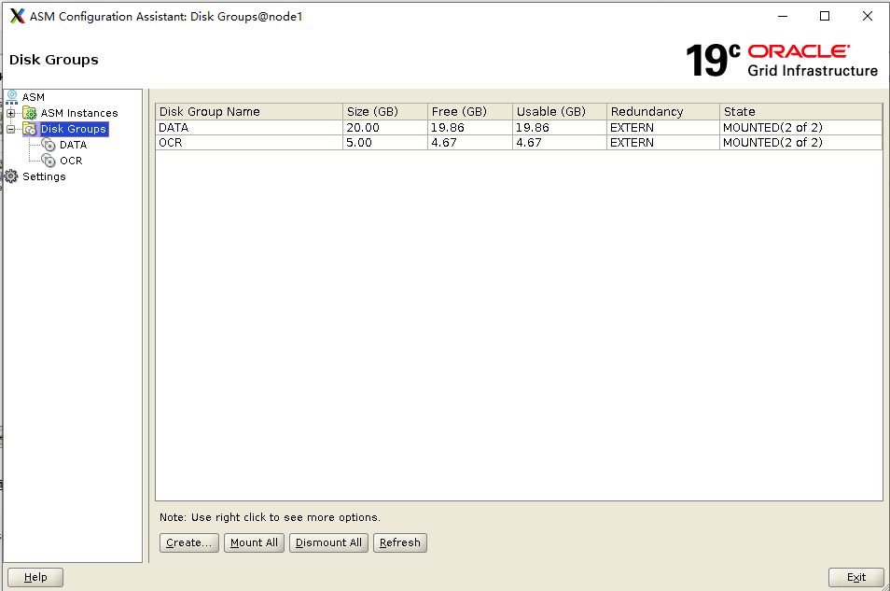This screenshot has height=591, width=890.
Task: Click the Dismount All button
Action: (x=328, y=542)
